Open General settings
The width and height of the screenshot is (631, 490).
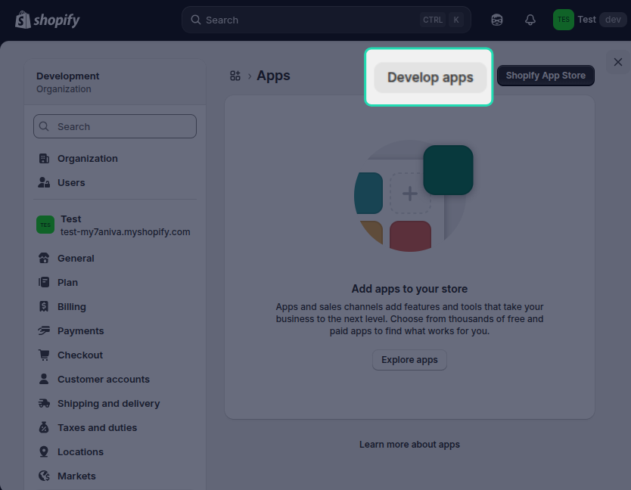(115, 259)
